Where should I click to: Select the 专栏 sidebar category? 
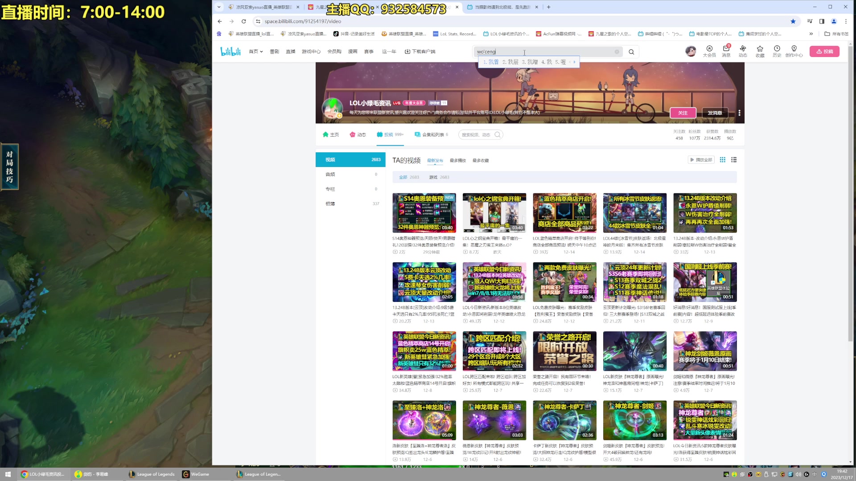coord(350,189)
